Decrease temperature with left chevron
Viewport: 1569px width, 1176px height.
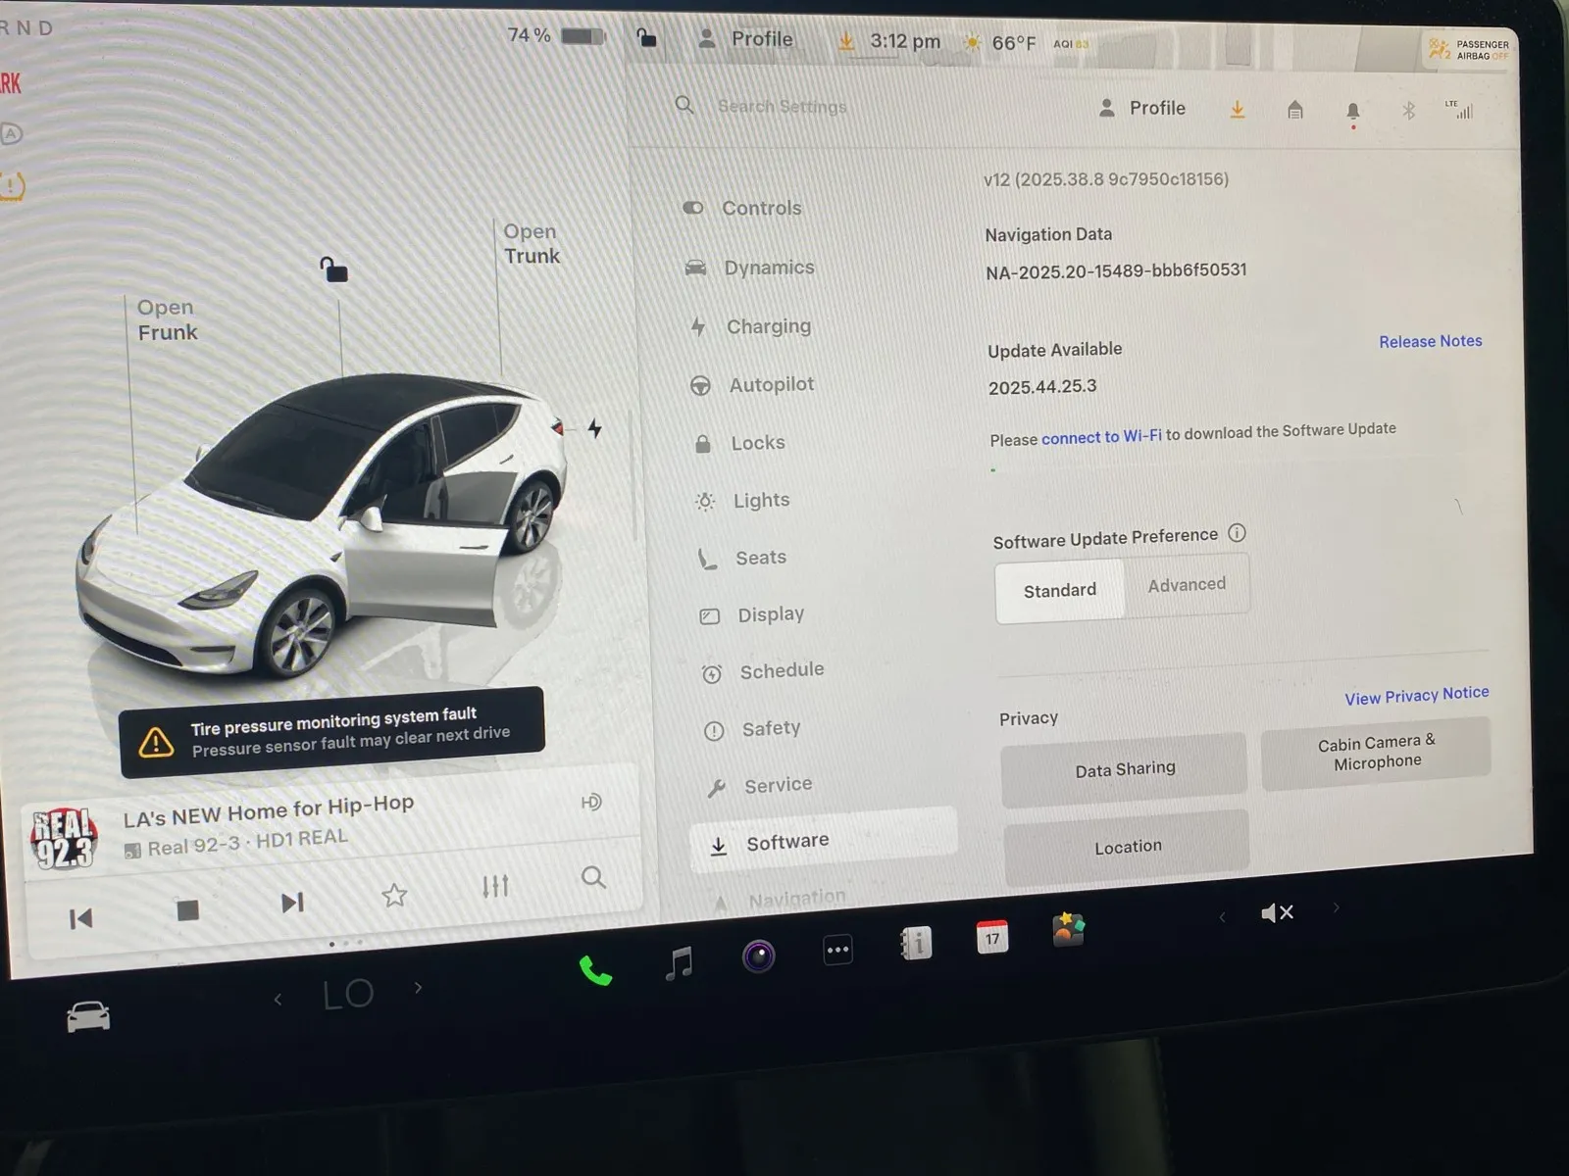tap(278, 999)
